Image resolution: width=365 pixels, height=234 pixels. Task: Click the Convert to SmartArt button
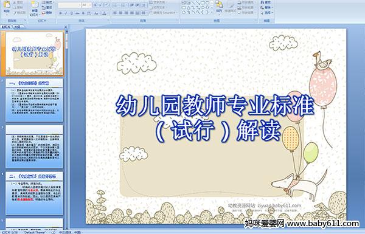pyautogui.click(x=163, y=13)
